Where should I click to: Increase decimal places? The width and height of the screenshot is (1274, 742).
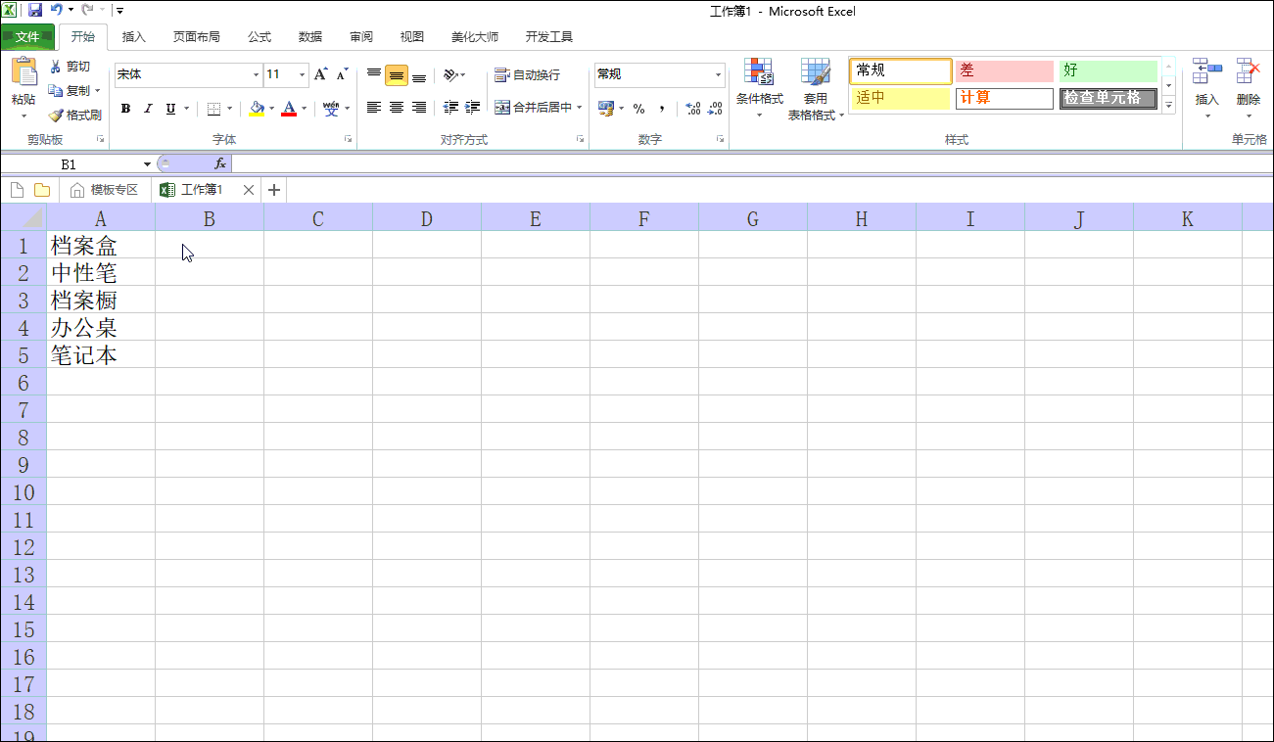(692, 109)
